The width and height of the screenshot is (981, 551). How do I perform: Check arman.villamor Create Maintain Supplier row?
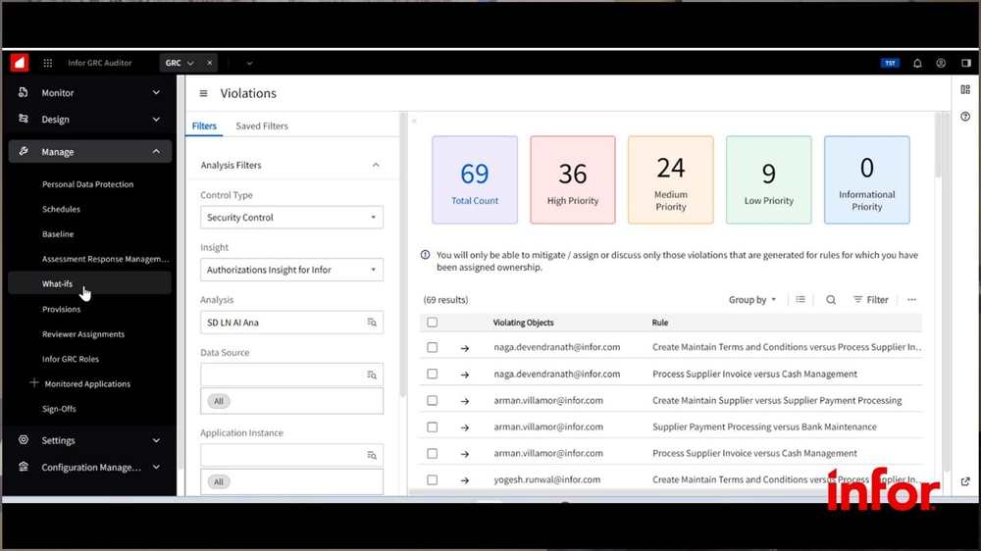click(433, 400)
